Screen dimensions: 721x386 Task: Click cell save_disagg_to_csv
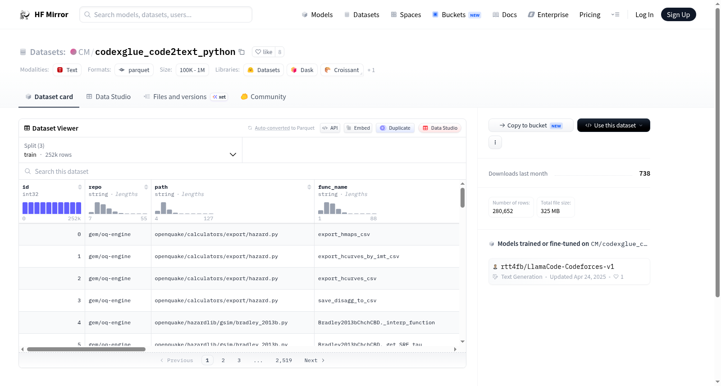point(387,300)
